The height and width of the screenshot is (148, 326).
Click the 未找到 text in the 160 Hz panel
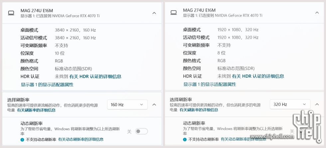click(x=61, y=76)
